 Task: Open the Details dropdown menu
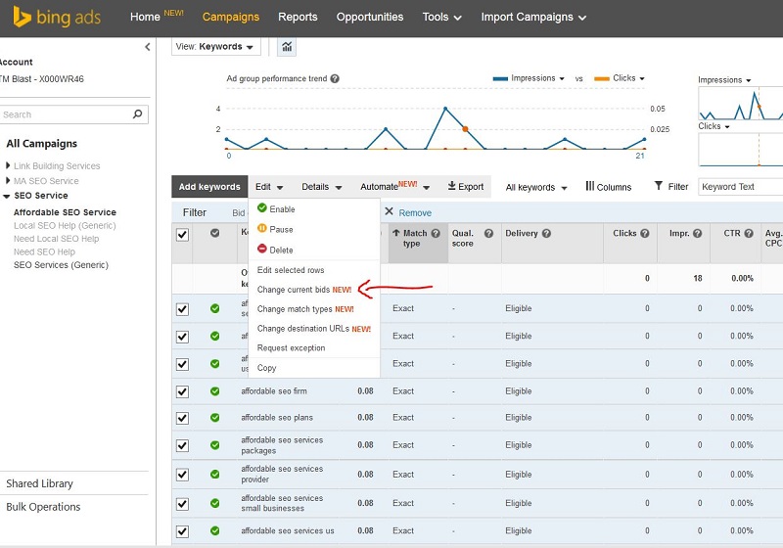tap(322, 187)
